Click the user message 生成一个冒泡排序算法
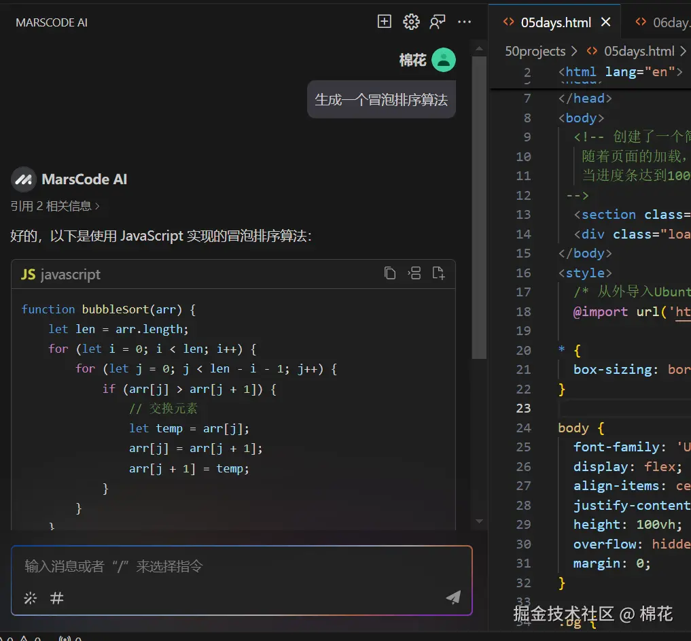The height and width of the screenshot is (641, 691). coord(381,100)
